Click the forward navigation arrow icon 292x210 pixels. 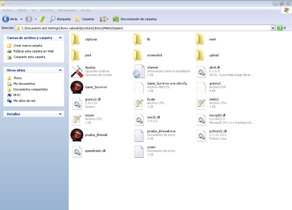29,19
